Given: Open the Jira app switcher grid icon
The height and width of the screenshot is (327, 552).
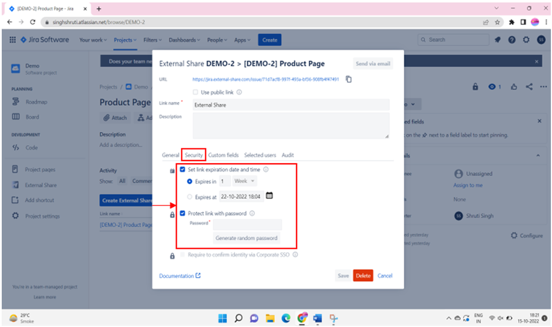Looking at the screenshot, I should click(13, 40).
